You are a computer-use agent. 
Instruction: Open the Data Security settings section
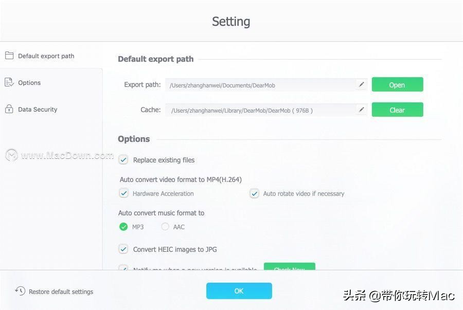point(37,109)
